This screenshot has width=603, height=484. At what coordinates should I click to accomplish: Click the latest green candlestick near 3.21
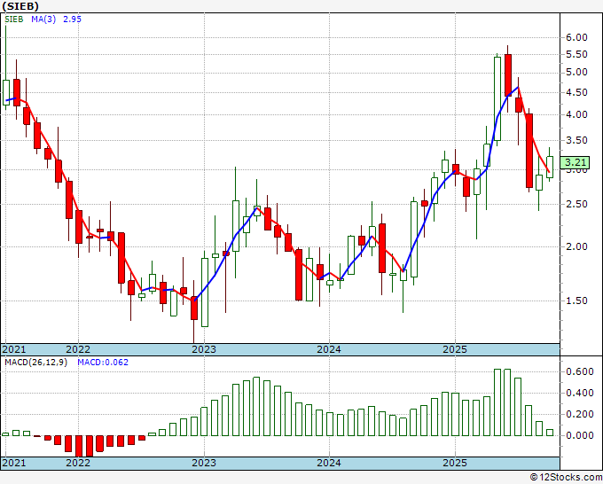pyautogui.click(x=550, y=167)
